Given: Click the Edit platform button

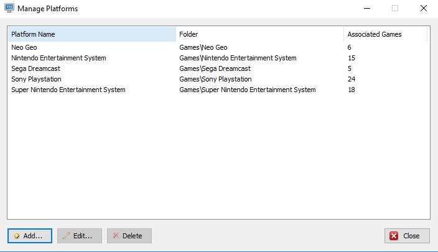Looking at the screenshot, I should tap(80, 236).
